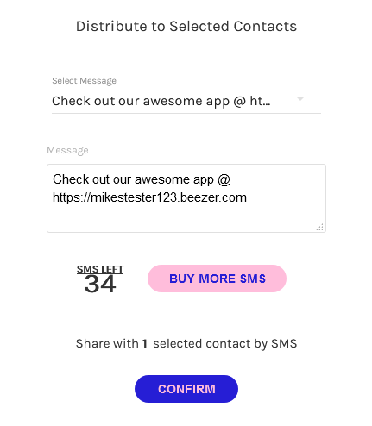Click inside the Message text area
The width and height of the screenshot is (372, 426).
(186, 198)
